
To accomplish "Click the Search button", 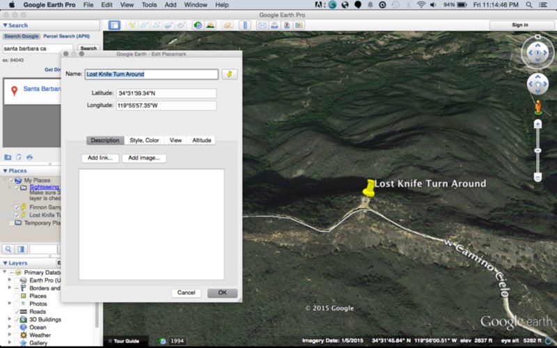I will (x=88, y=48).
